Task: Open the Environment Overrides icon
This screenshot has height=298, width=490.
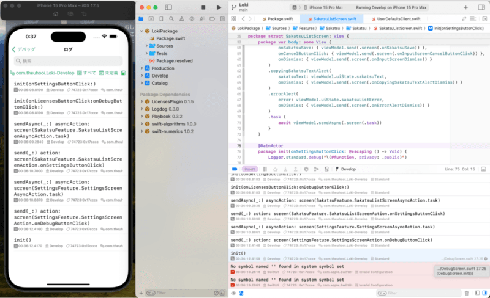Action: tap(326, 169)
